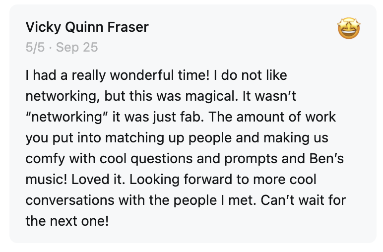Open Vicky Quinn Fraser's reviewer name
383x252 pixels.
coord(87,27)
